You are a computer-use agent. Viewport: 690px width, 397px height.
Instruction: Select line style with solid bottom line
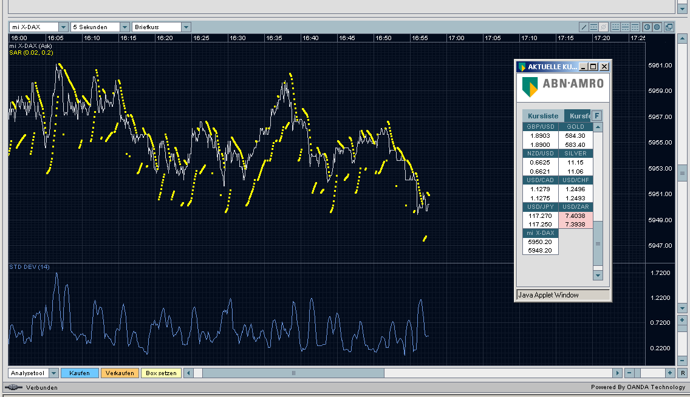[x=615, y=27]
